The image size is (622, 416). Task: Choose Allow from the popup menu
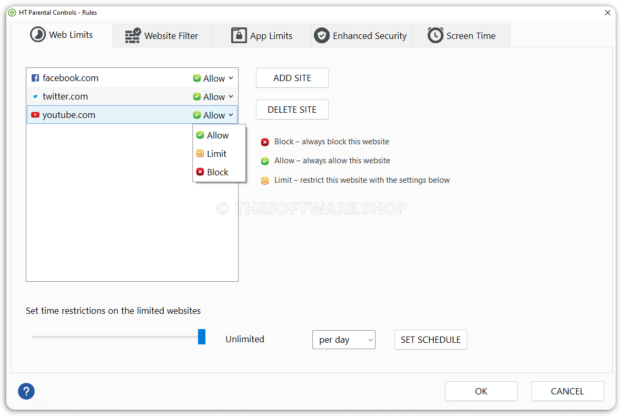[219, 135]
